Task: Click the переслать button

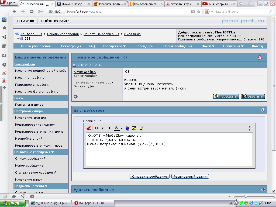Action: point(226,96)
